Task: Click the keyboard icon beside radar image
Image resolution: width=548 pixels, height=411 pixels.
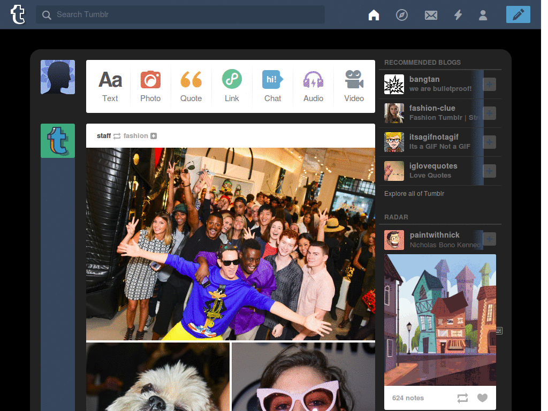Action: coord(499,331)
